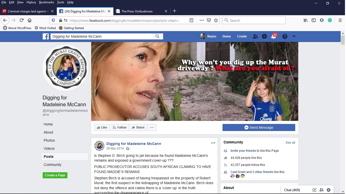Reload the page with the Firefox refresh button
Screen dimensions: 346x194
pos(21,20)
